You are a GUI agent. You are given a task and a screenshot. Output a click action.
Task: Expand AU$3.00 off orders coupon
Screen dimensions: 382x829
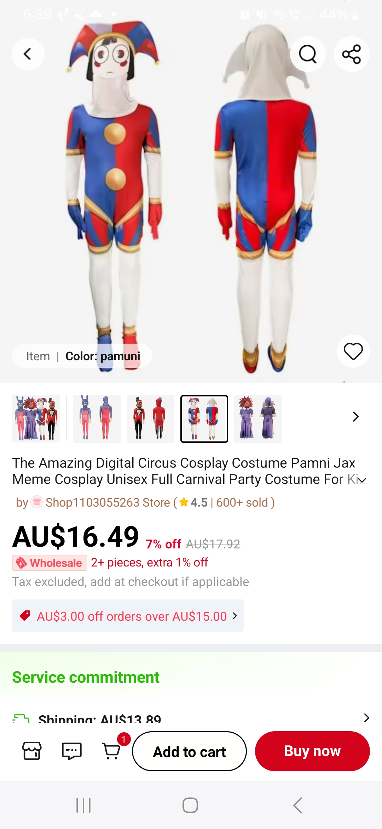tap(128, 616)
